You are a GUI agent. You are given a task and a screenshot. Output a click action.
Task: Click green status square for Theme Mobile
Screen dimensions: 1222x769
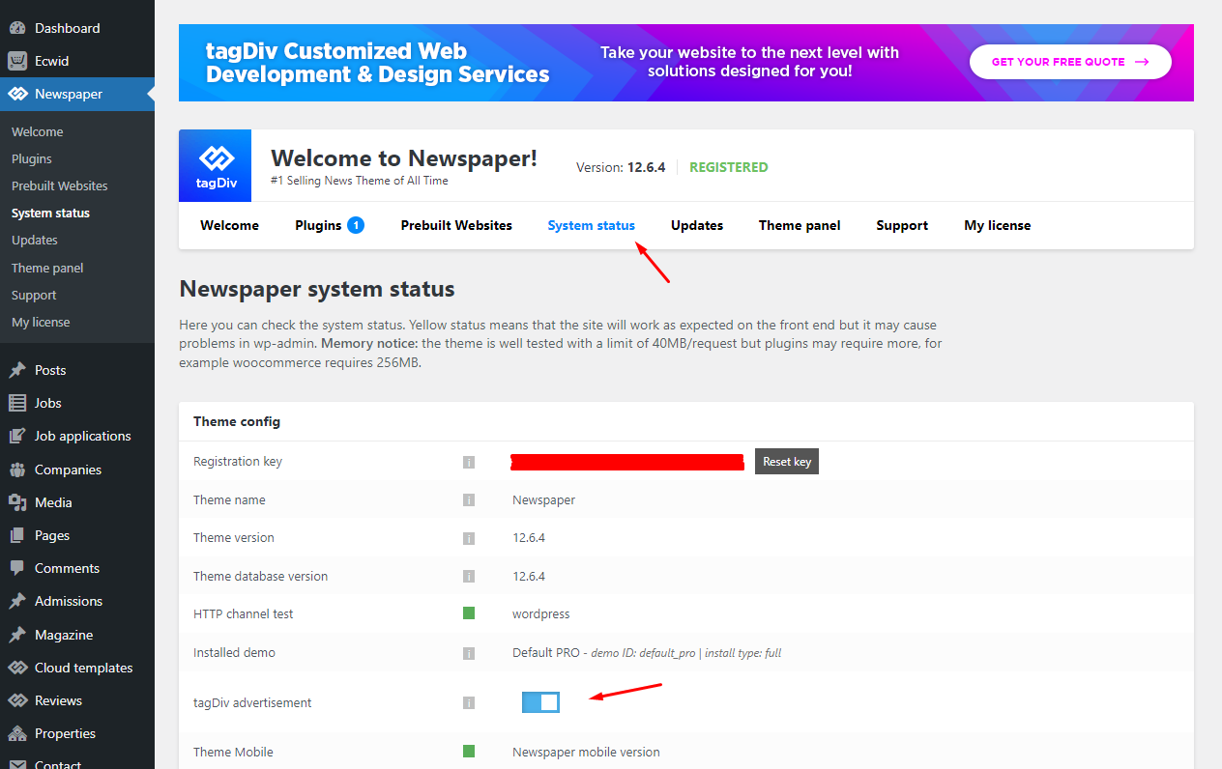click(469, 752)
